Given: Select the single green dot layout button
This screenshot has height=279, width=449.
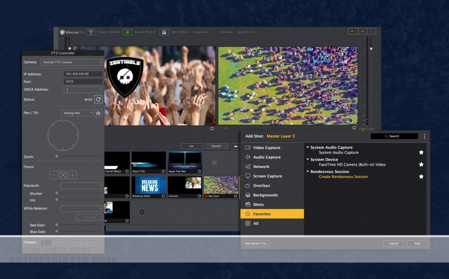Looking at the screenshot, I should click(363, 31).
